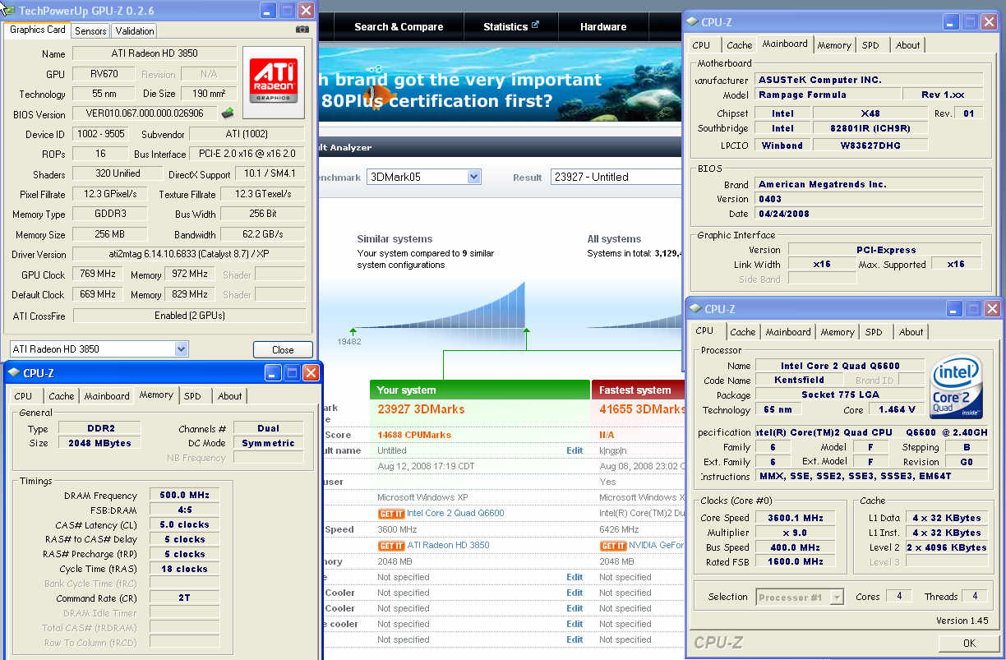Click the 41655 3DMarks fastest system score

(642, 409)
